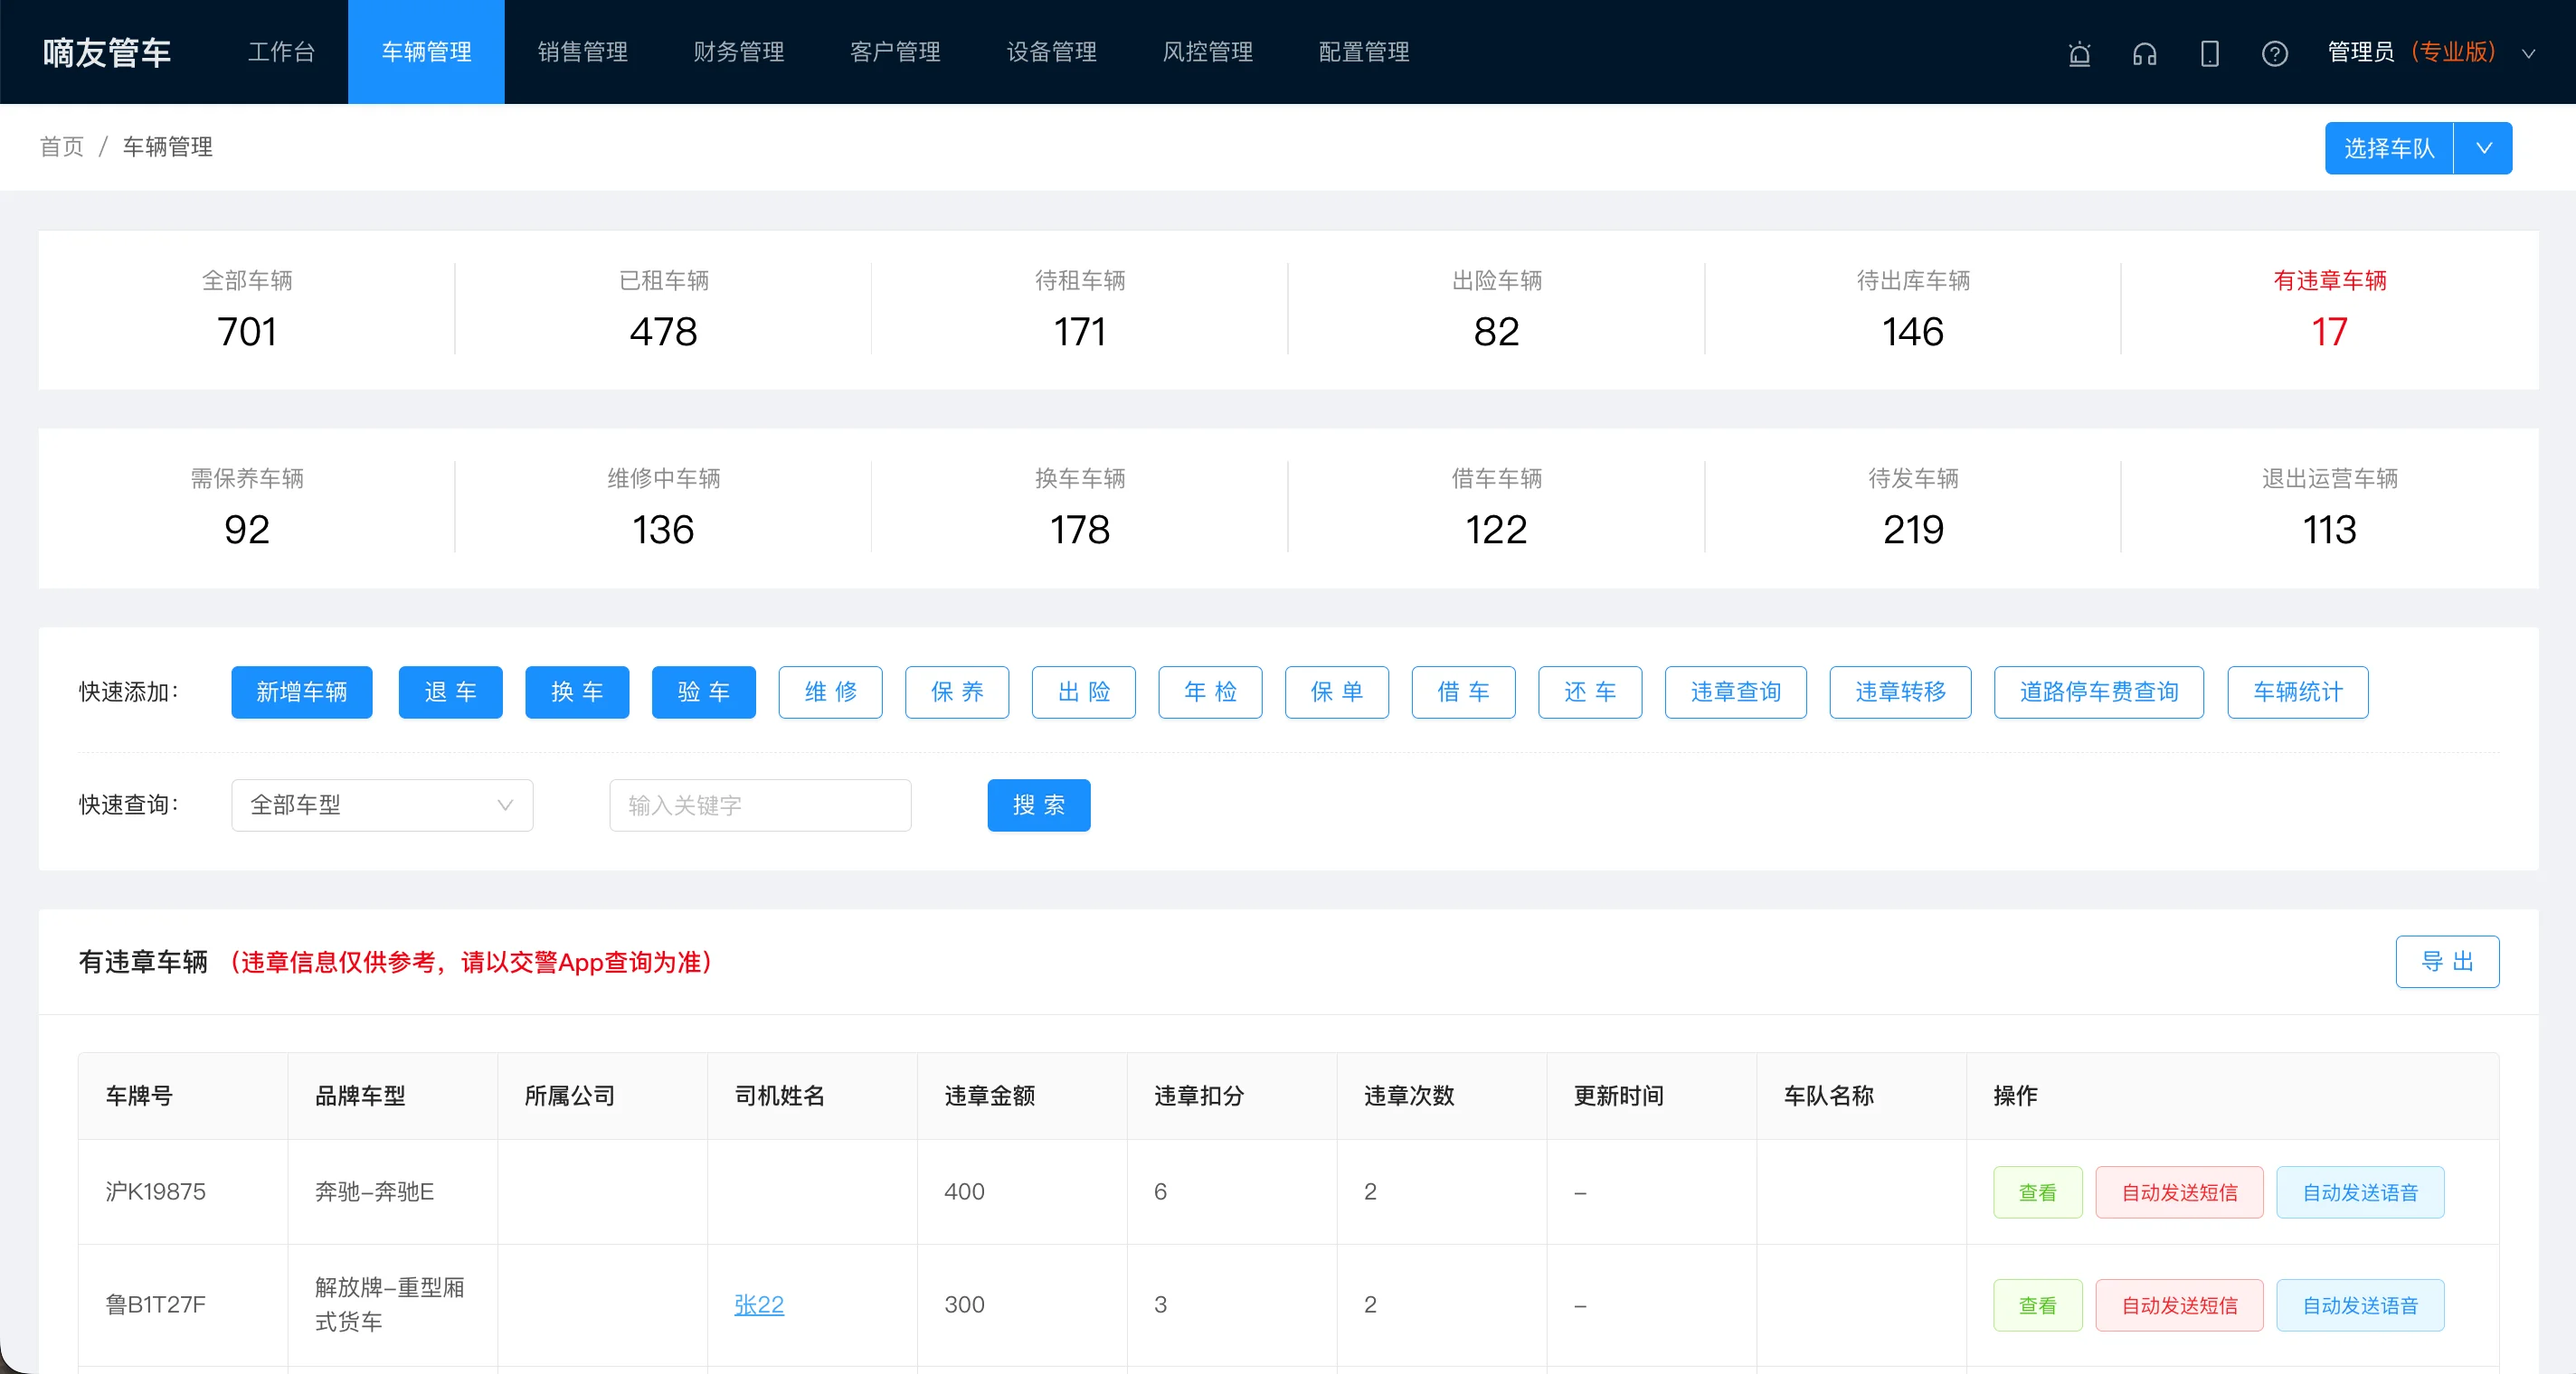Open the mobile phone icon in header
This screenshot has width=2576, height=1374.
[2209, 53]
